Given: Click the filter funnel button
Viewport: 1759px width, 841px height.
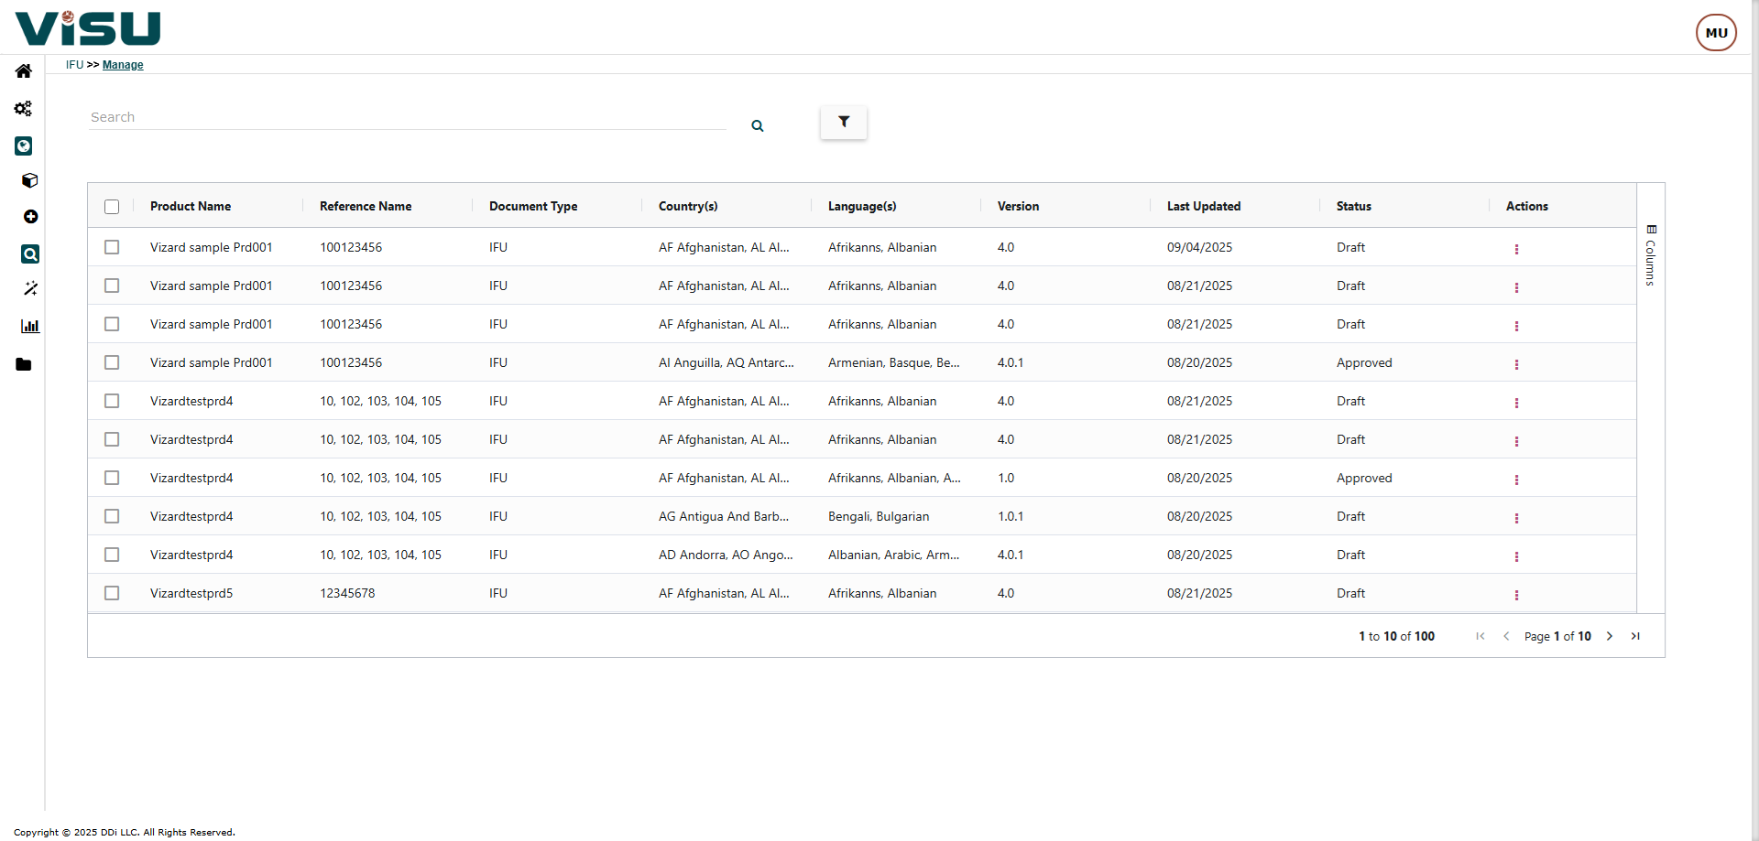Looking at the screenshot, I should point(843,122).
